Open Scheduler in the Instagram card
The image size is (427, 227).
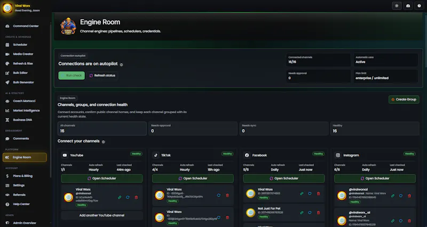tap(375, 179)
